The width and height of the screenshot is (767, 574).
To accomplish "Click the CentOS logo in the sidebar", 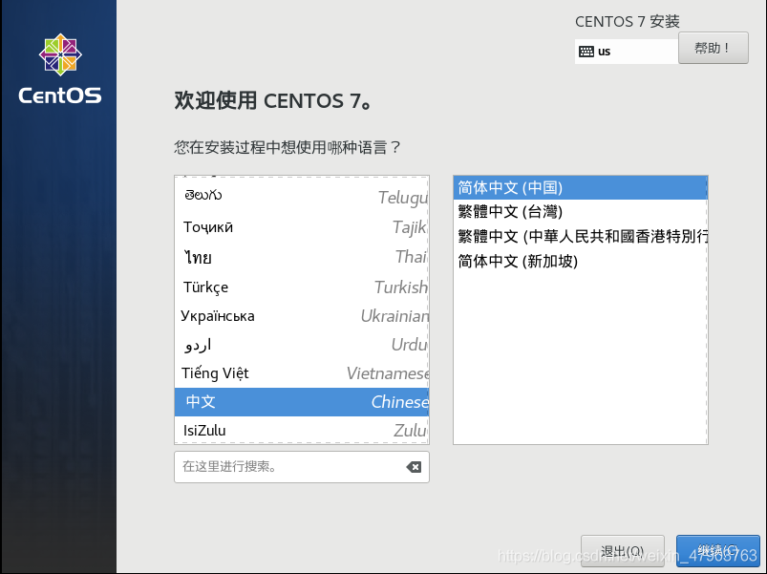I will click(x=60, y=69).
